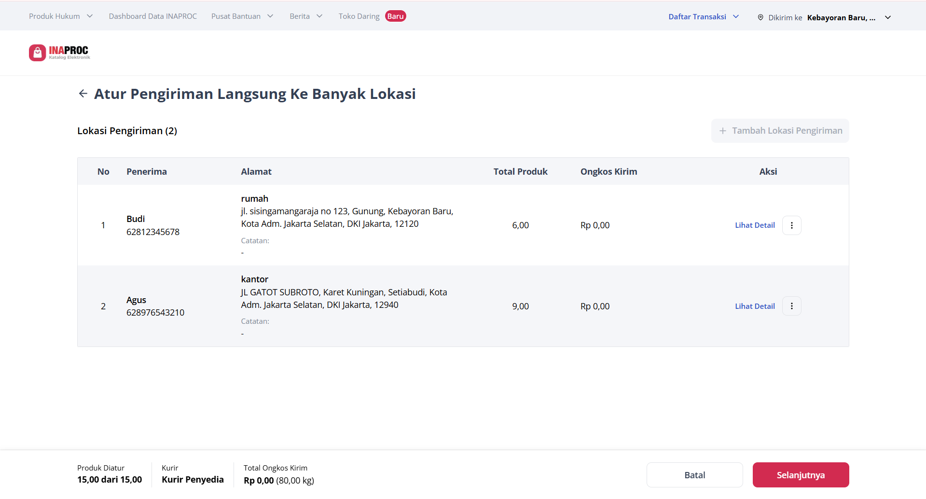View Lihat Detail for Budi
Viewport: 926px width, 499px height.
(755, 225)
